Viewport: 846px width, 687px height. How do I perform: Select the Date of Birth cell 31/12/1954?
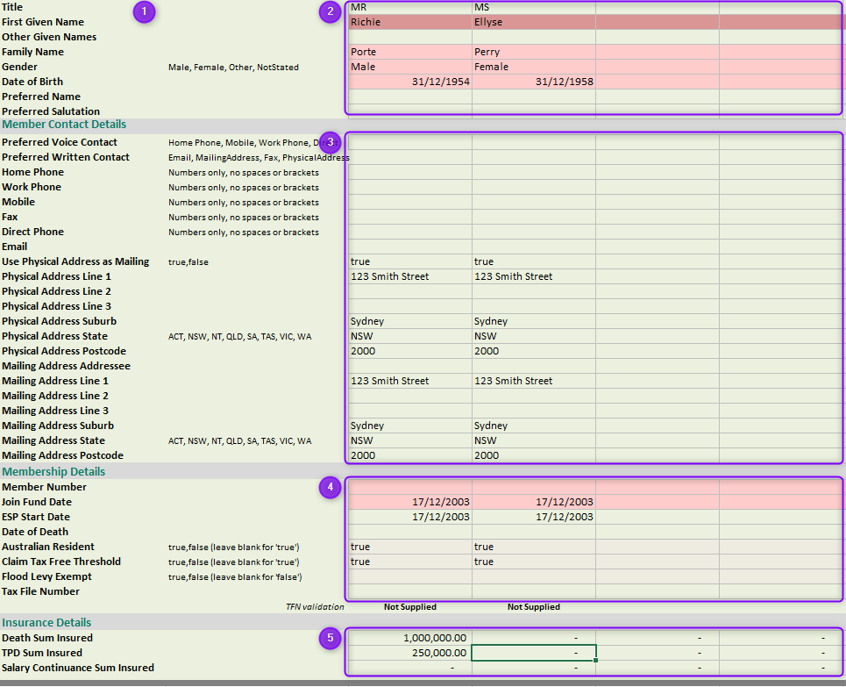pyautogui.click(x=410, y=82)
